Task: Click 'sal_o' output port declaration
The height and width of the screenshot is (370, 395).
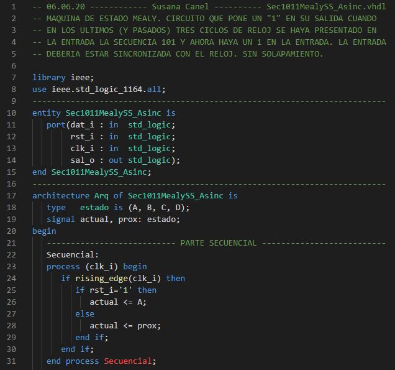Action: point(83,160)
